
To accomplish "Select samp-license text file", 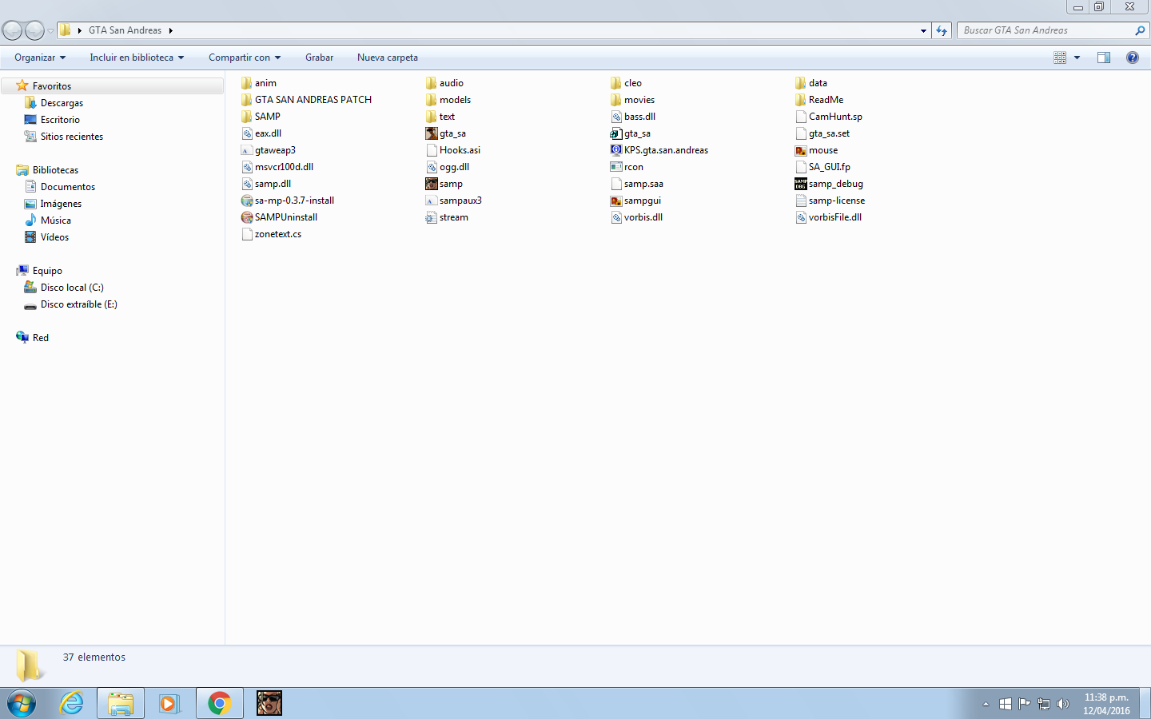I will (x=830, y=201).
